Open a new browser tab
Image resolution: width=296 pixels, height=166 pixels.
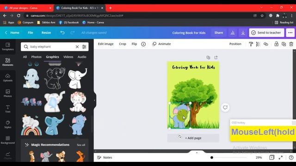[111, 8]
